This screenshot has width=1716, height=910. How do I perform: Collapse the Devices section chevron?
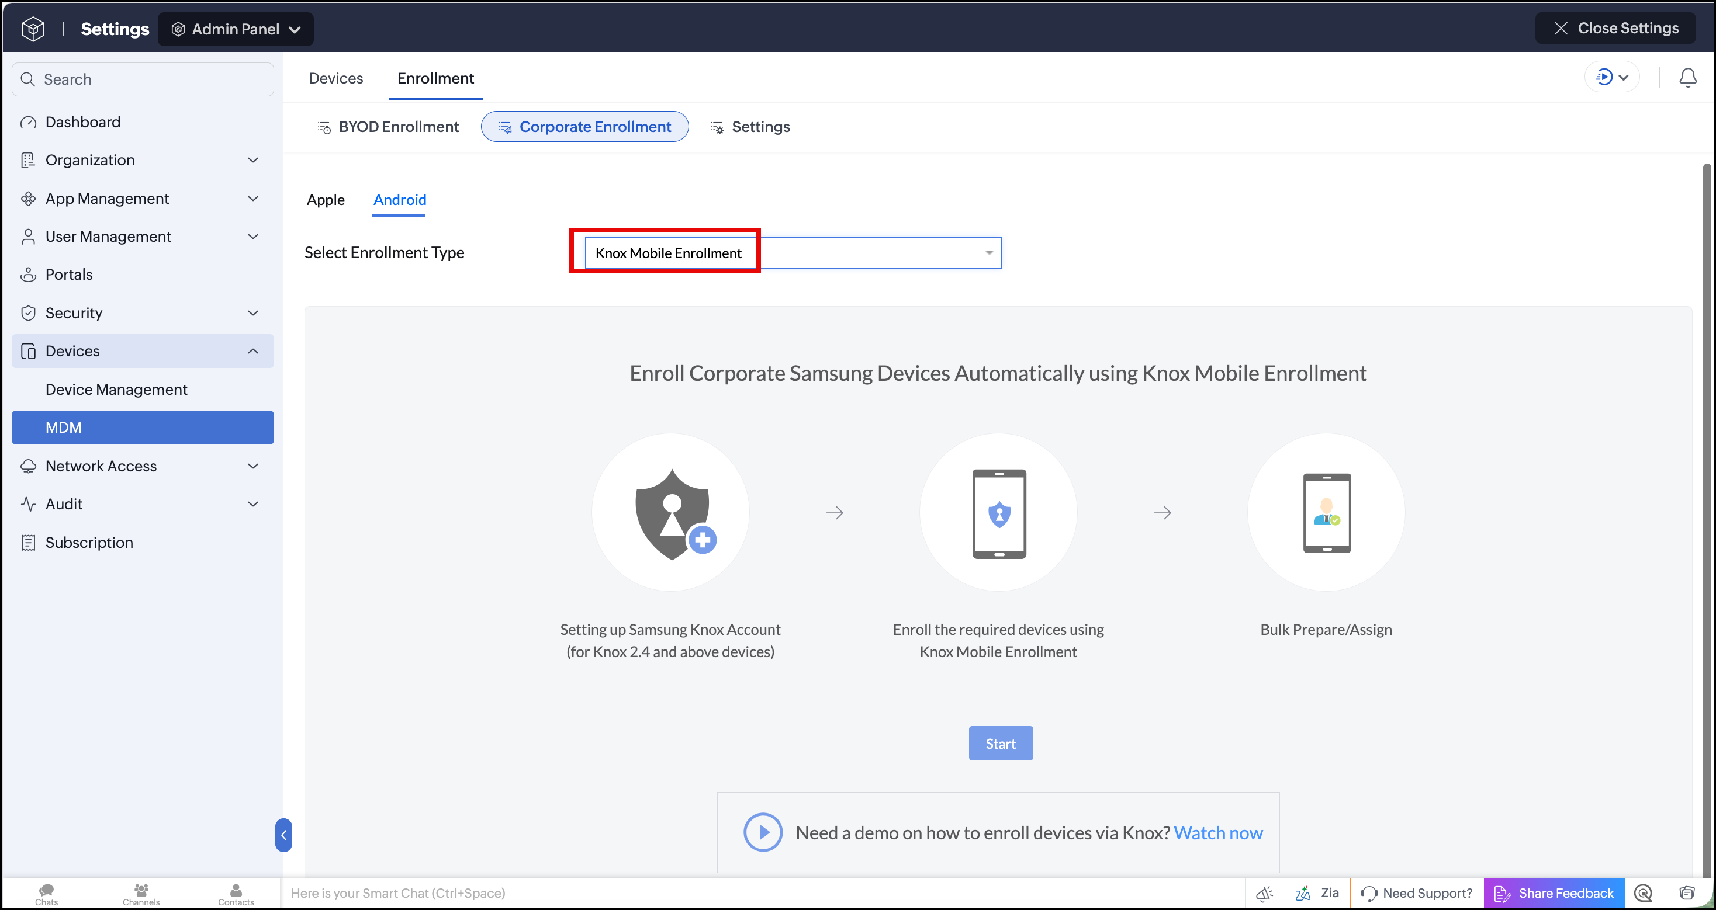click(x=253, y=352)
